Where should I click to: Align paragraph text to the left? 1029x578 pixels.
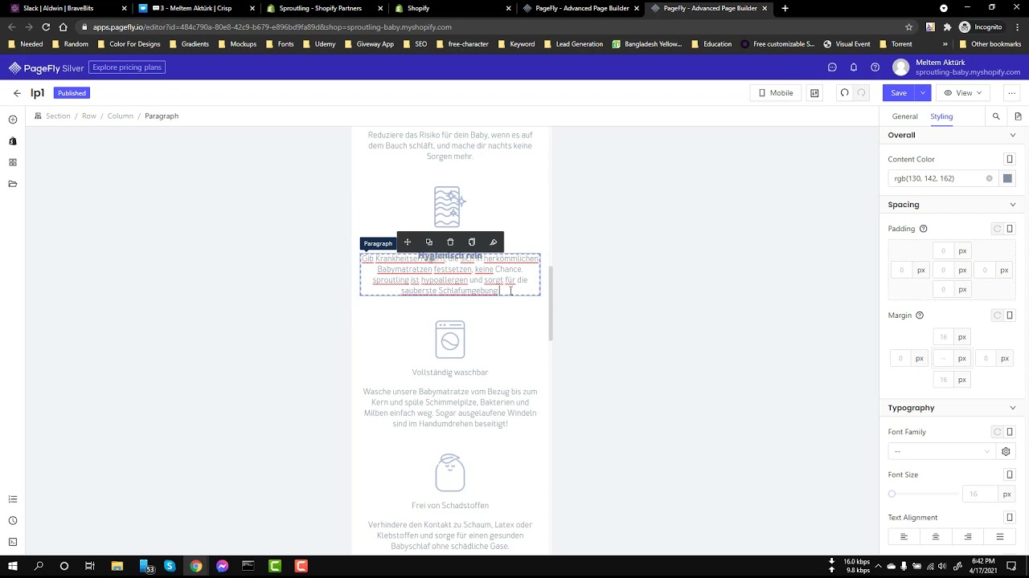click(904, 536)
